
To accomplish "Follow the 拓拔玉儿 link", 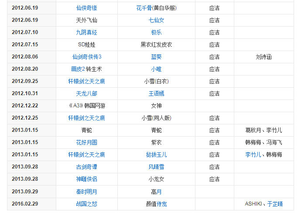I will 156,155.
